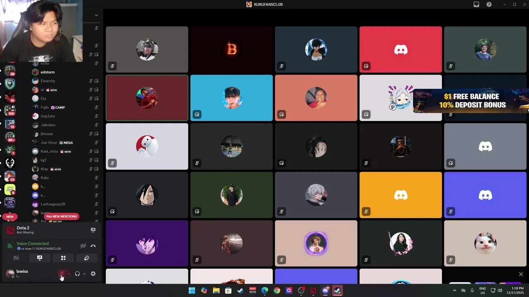Select Einarchy in the voice member list
Image resolution: width=529 pixels, height=297 pixels.
[x=48, y=81]
